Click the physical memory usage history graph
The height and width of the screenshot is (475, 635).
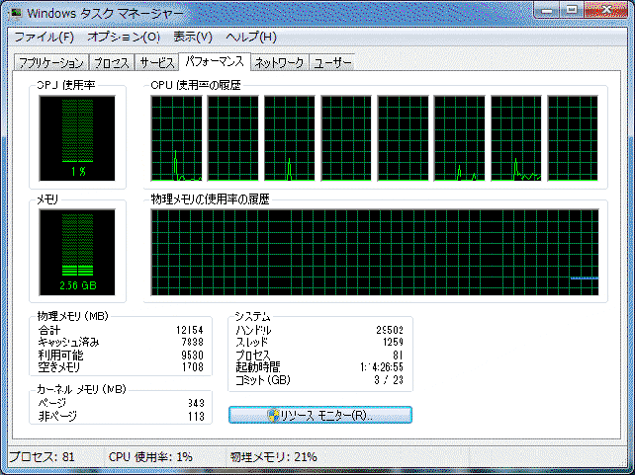(x=375, y=252)
